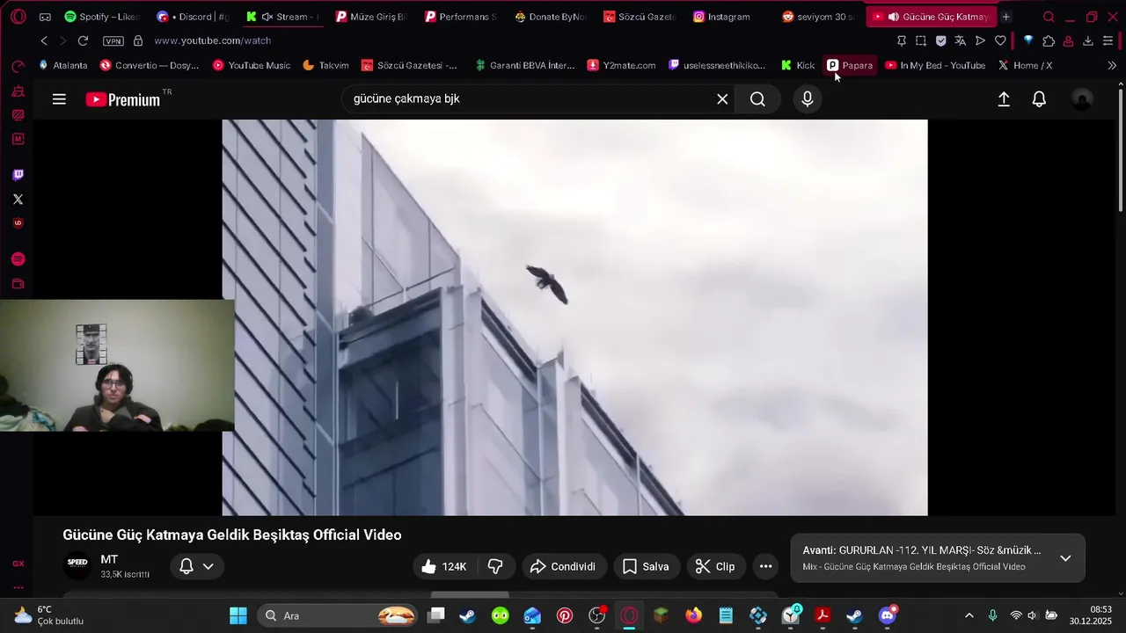Open more actions three-dot menu
The width and height of the screenshot is (1126, 633).
(x=765, y=567)
